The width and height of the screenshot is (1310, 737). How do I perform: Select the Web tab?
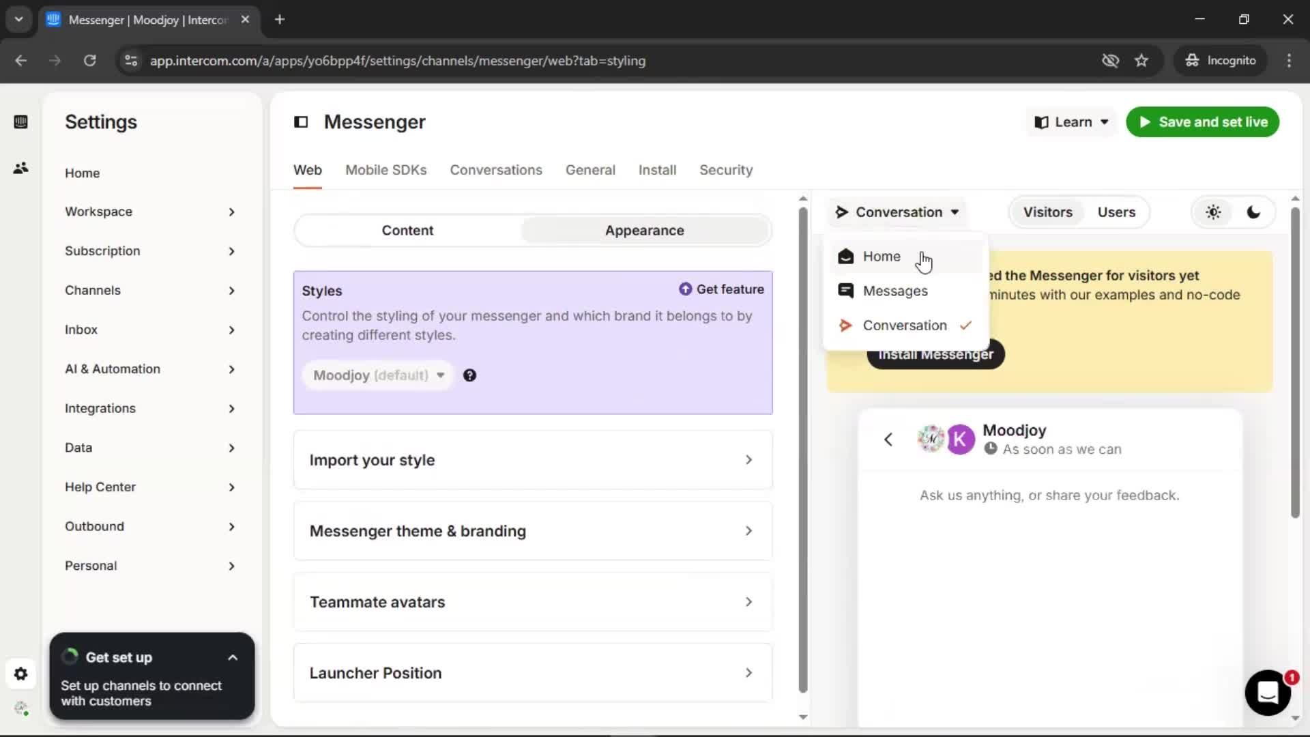coord(308,170)
